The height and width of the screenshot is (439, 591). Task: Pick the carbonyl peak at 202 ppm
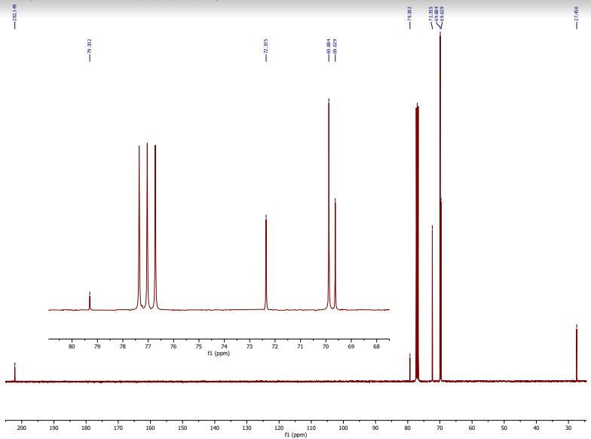point(15,373)
